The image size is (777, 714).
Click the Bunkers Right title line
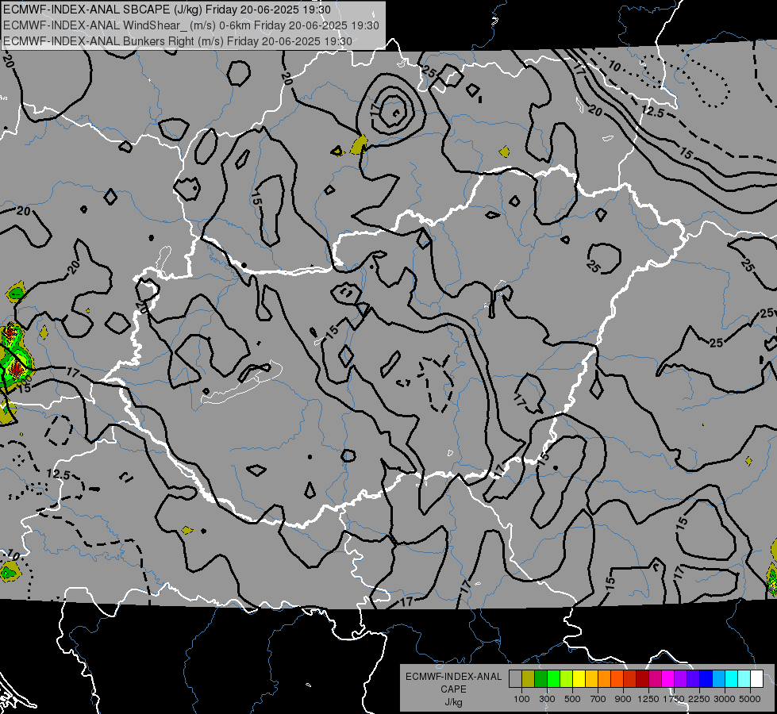click(178, 41)
